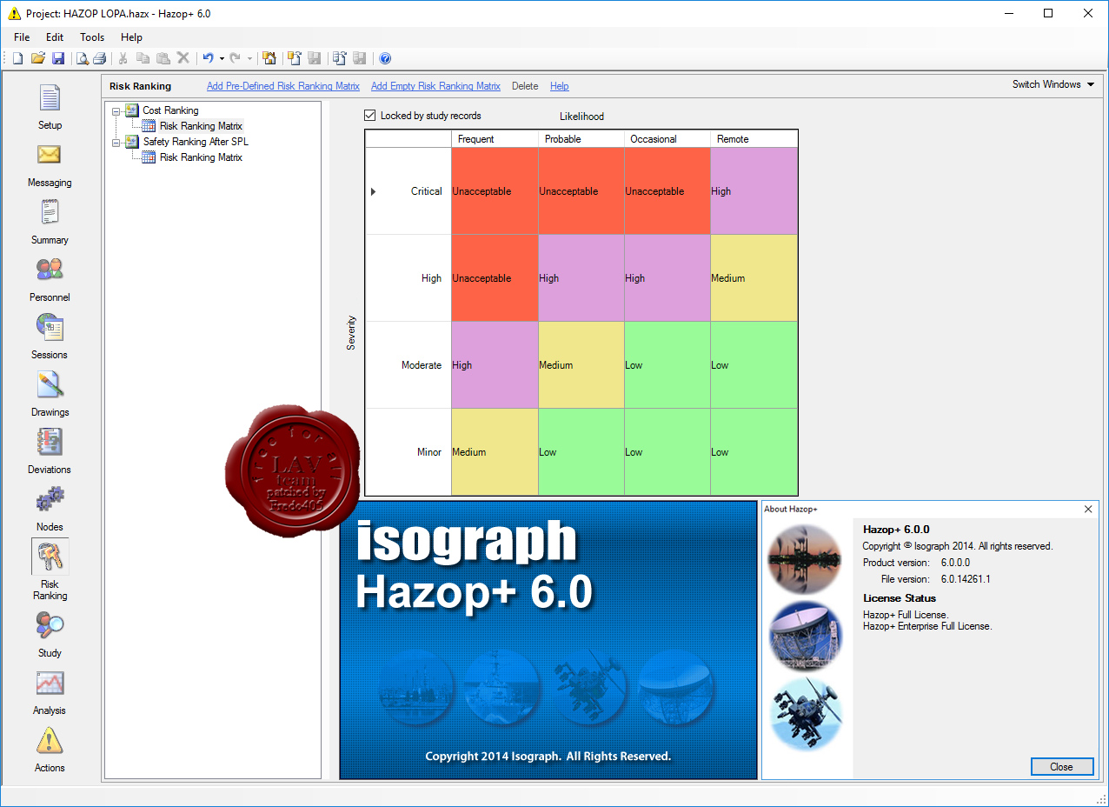Viewport: 1109px width, 807px height.
Task: Open the Setup page from the sidebar
Action: click(50, 107)
